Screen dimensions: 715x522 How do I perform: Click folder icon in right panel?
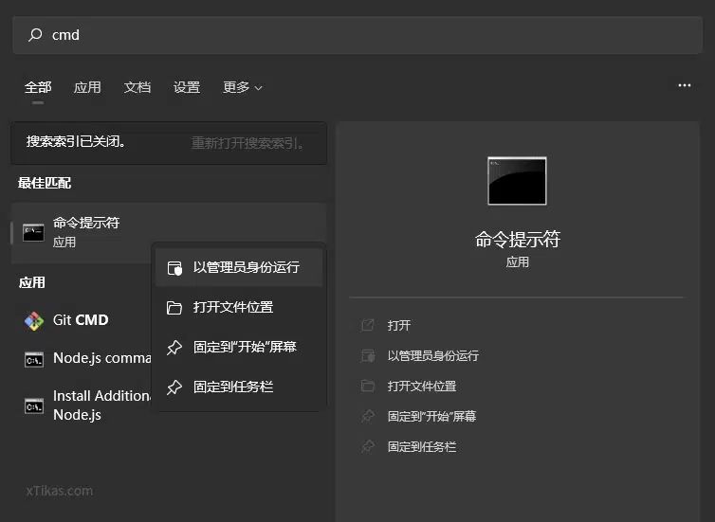tap(368, 387)
